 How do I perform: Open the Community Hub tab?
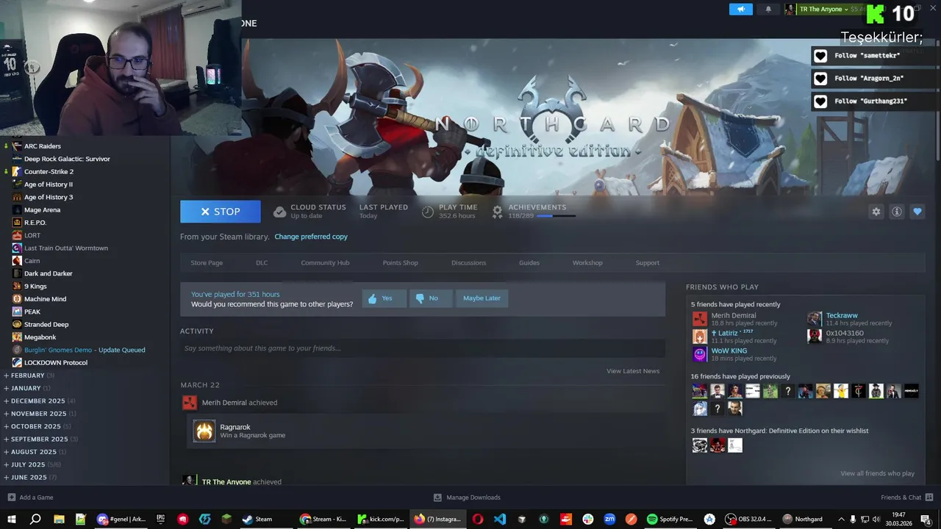point(325,263)
